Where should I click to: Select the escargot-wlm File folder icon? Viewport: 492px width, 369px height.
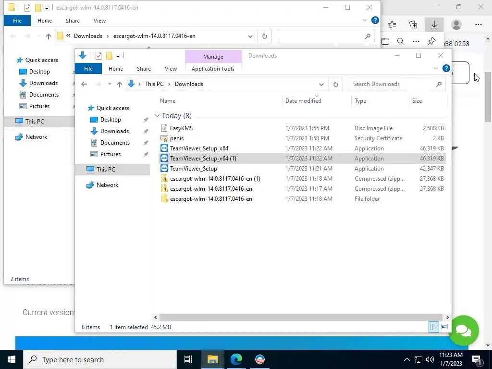(164, 198)
